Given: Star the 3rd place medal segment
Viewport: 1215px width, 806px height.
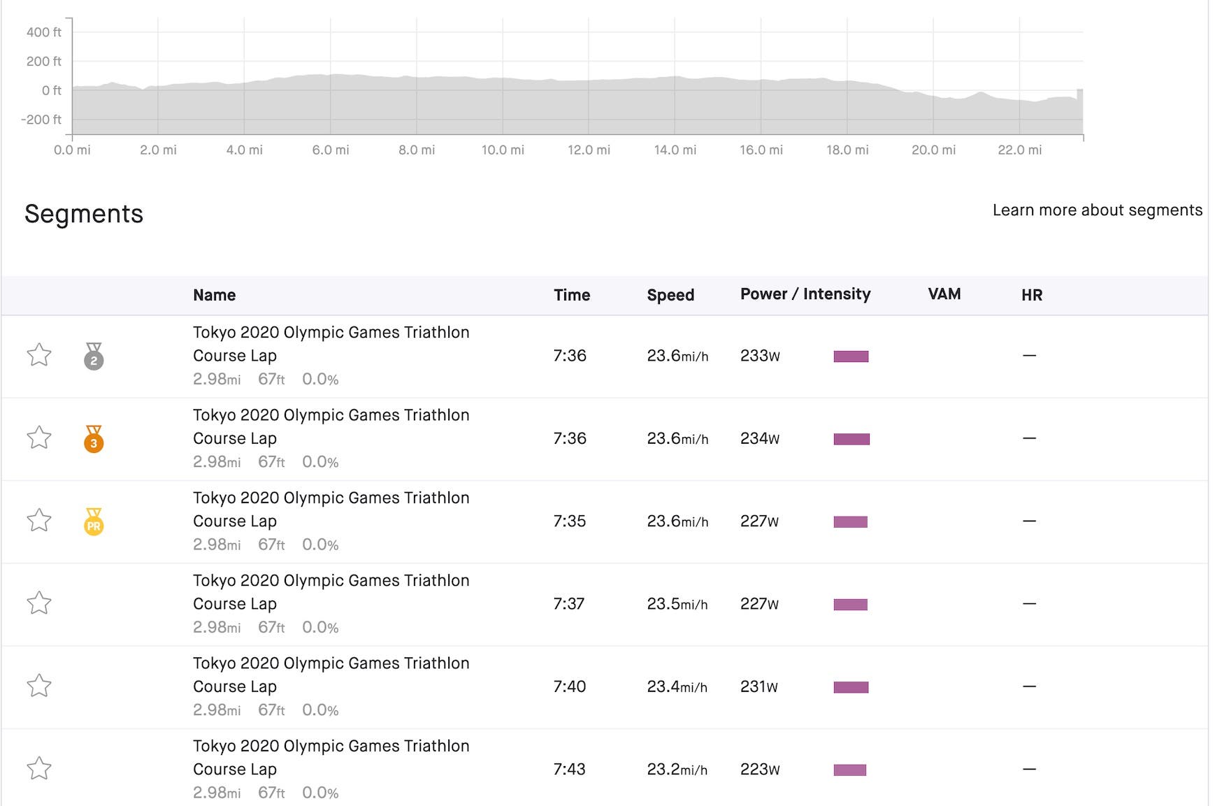Looking at the screenshot, I should 39,438.
